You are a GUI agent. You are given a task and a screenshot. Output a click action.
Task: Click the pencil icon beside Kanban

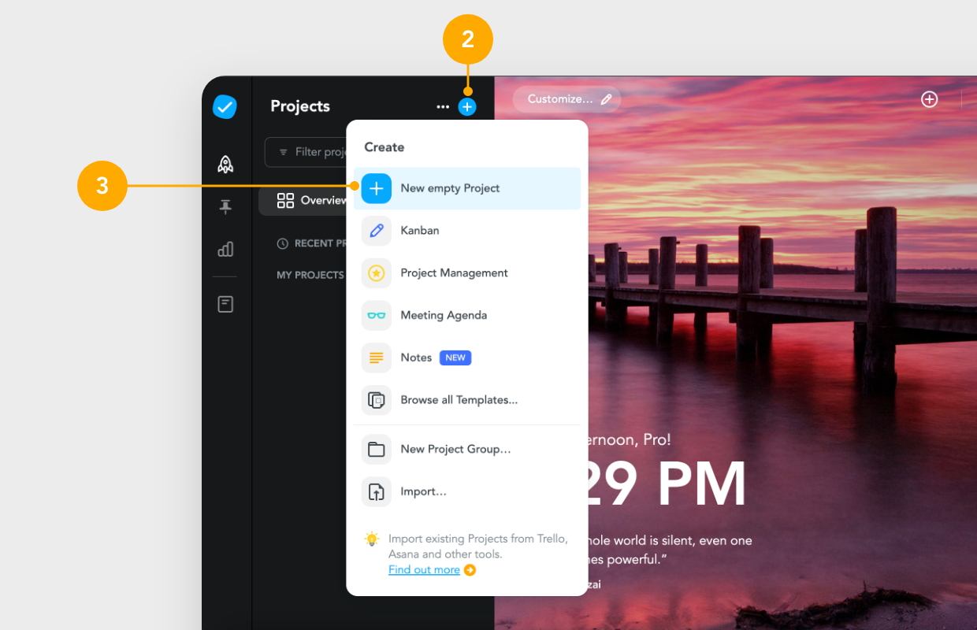click(376, 230)
